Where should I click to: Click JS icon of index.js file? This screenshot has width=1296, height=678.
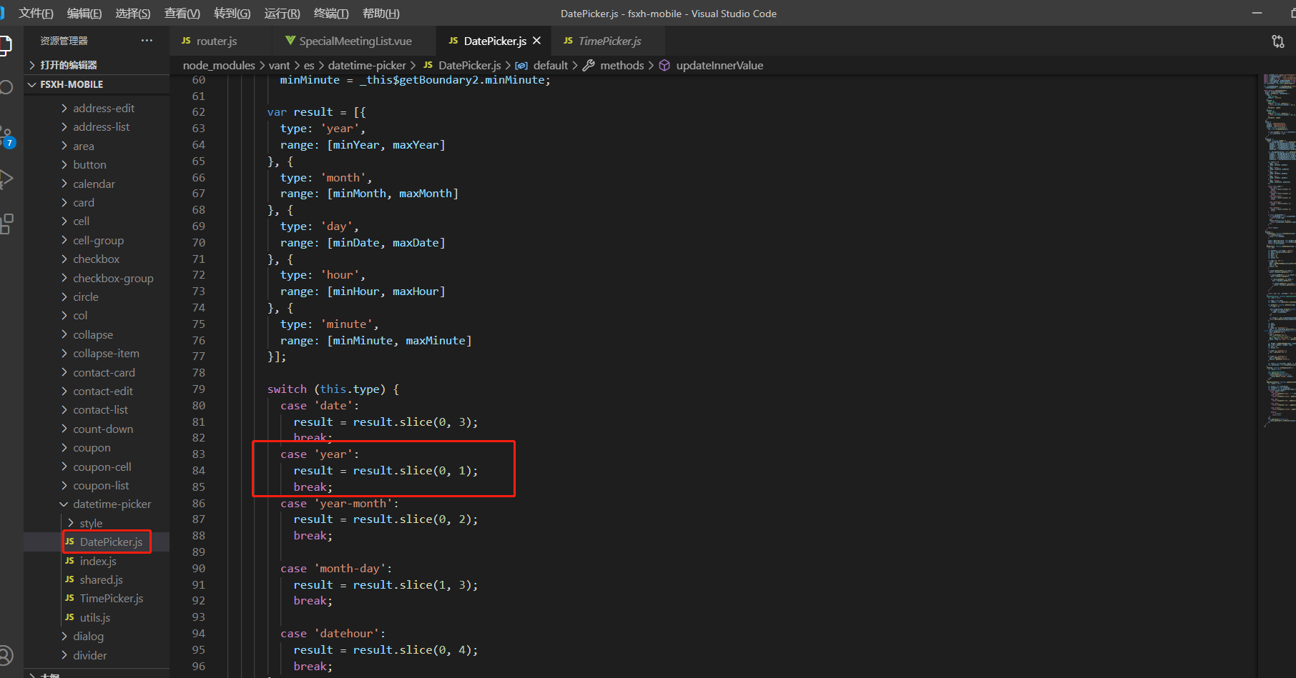pyautogui.click(x=69, y=561)
